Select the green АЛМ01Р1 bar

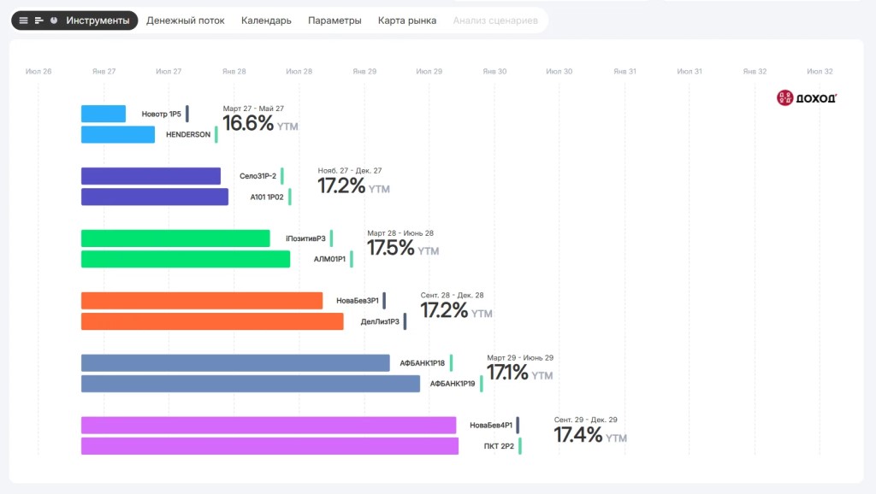coord(186,259)
